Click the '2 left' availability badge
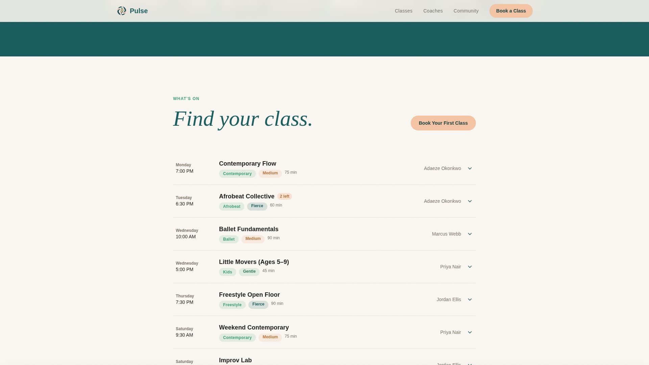Screen dimensions: 649x365 click(x=284, y=196)
